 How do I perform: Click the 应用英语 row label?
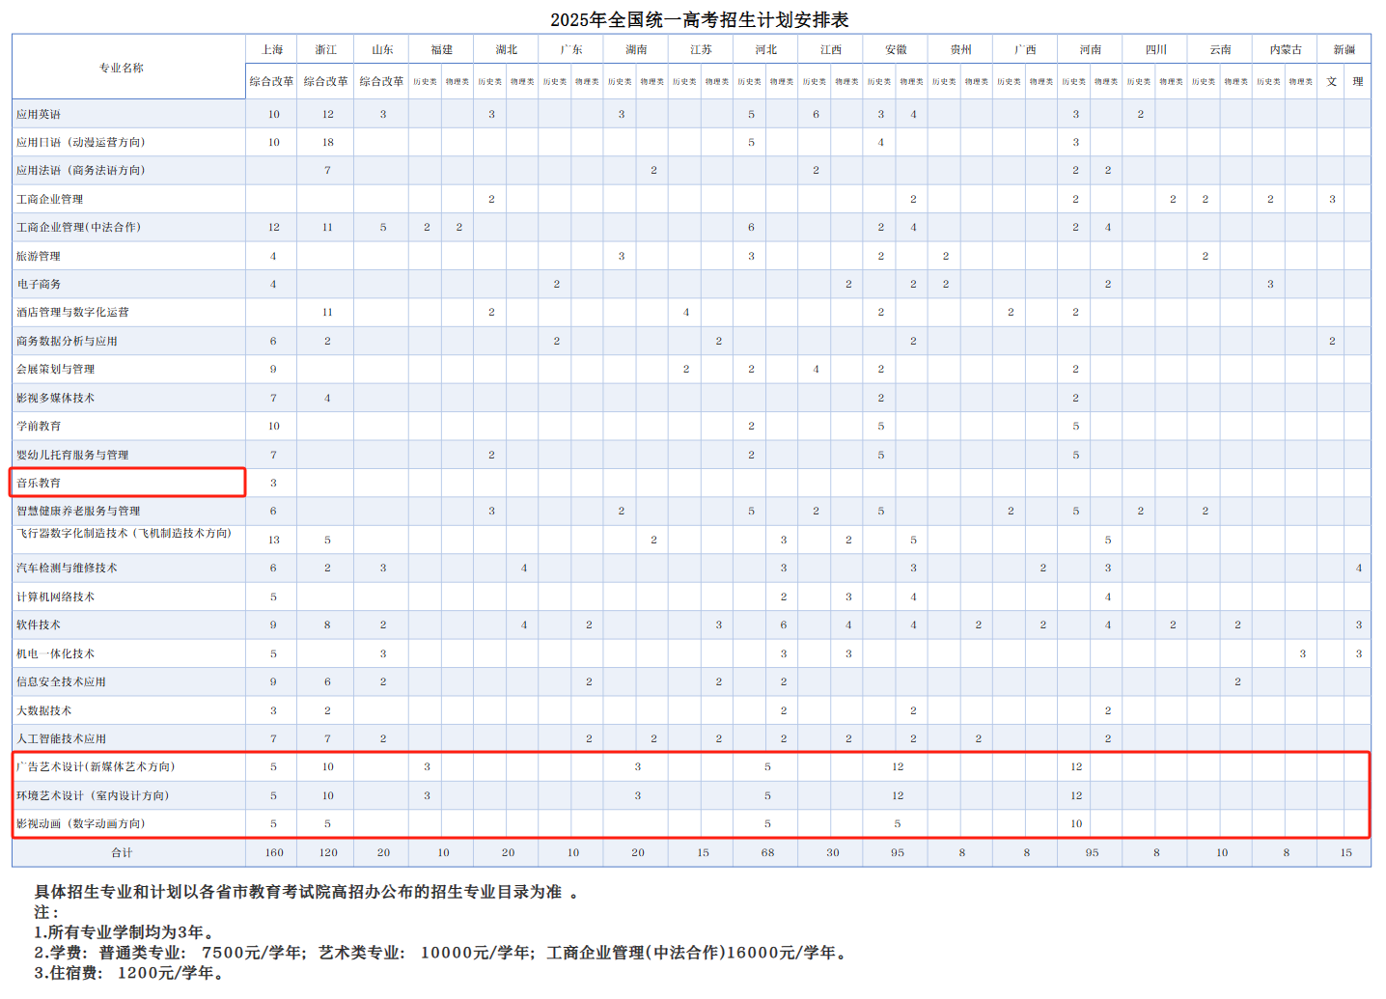[39, 114]
